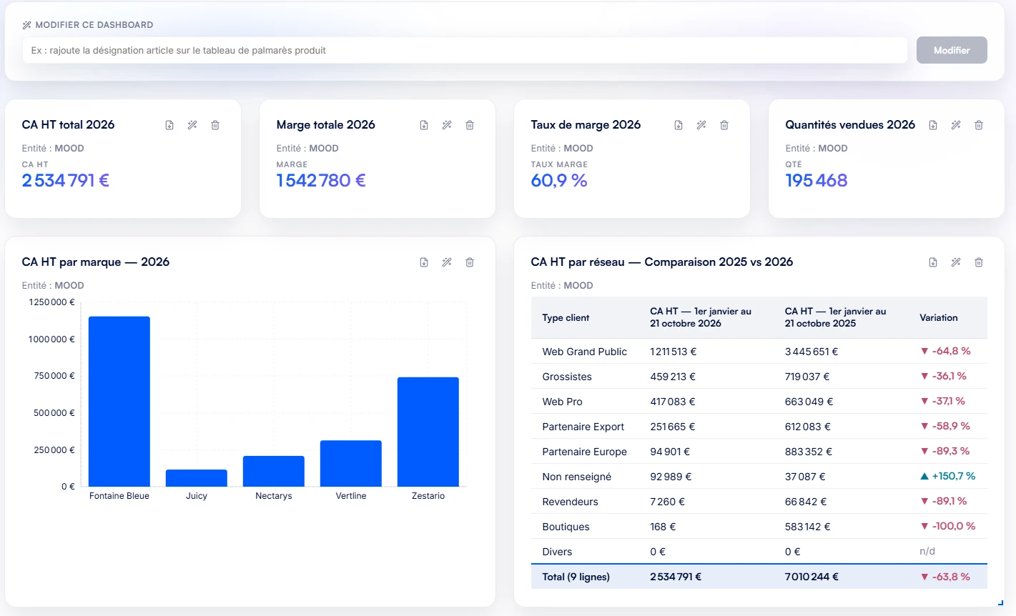Click the 21 octobre 2025 CA HT column header
1016x616 pixels.
coord(835,317)
